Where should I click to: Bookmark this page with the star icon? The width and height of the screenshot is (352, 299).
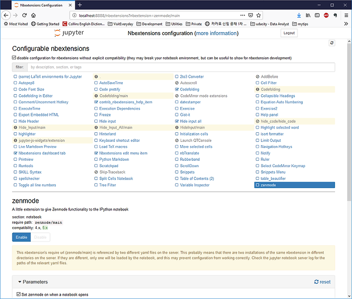(x=259, y=15)
